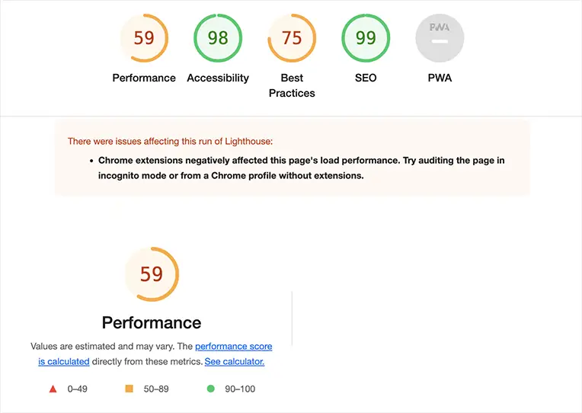The width and height of the screenshot is (582, 413).
Task: Click the Best Practices score gauge 75
Action: tap(292, 37)
